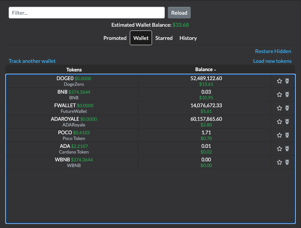Open the History tab
This screenshot has width=301, height=228.
click(188, 38)
